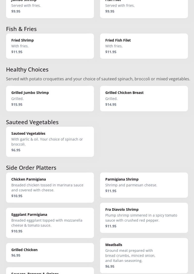Select the Sausage, Peppers & Onions card
Image resolution: width=194 pixels, height=274 pixels.
click(50, 271)
